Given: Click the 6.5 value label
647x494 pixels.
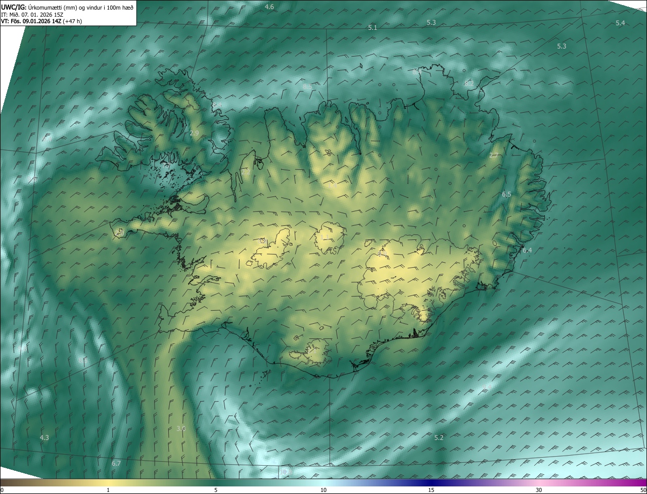Looking at the screenshot, I should [x=506, y=194].
